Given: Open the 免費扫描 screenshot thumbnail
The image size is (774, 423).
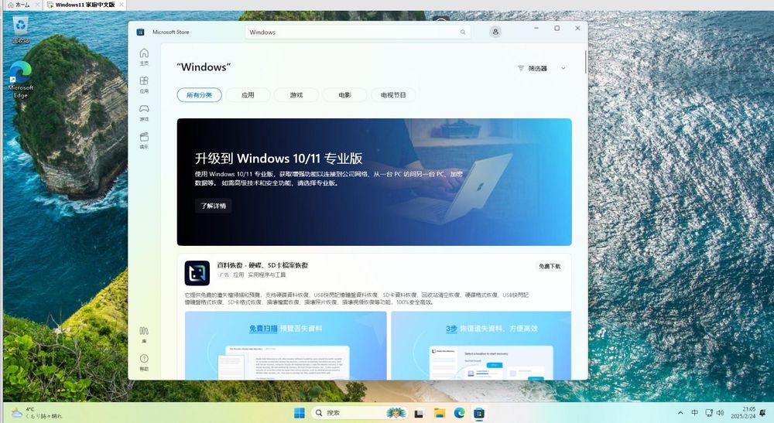Looking at the screenshot, I should [x=286, y=346].
